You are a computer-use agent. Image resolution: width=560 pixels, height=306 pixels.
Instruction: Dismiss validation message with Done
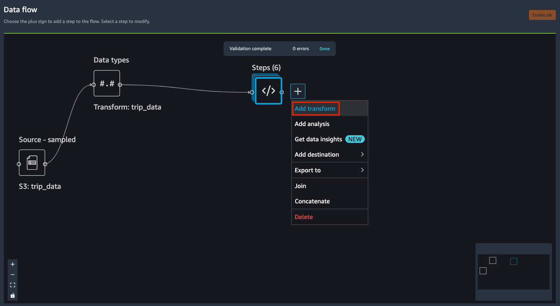[325, 49]
